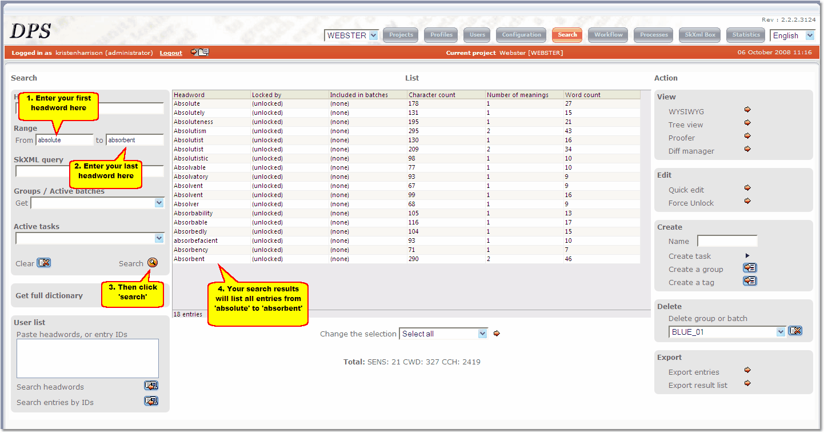824x433 pixels.
Task: Click the Create Name input field
Action: pos(727,241)
